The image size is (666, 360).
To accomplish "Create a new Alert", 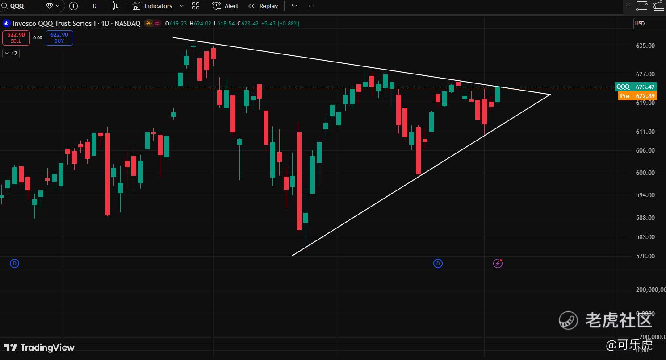I will coord(226,6).
